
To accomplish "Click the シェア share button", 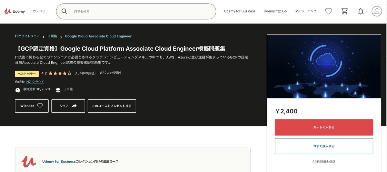I will [68, 106].
